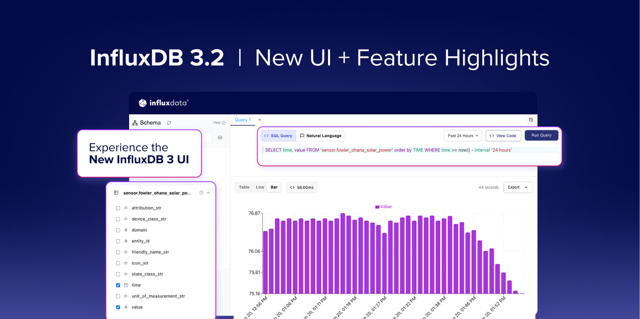Click the View Code button

tap(503, 135)
